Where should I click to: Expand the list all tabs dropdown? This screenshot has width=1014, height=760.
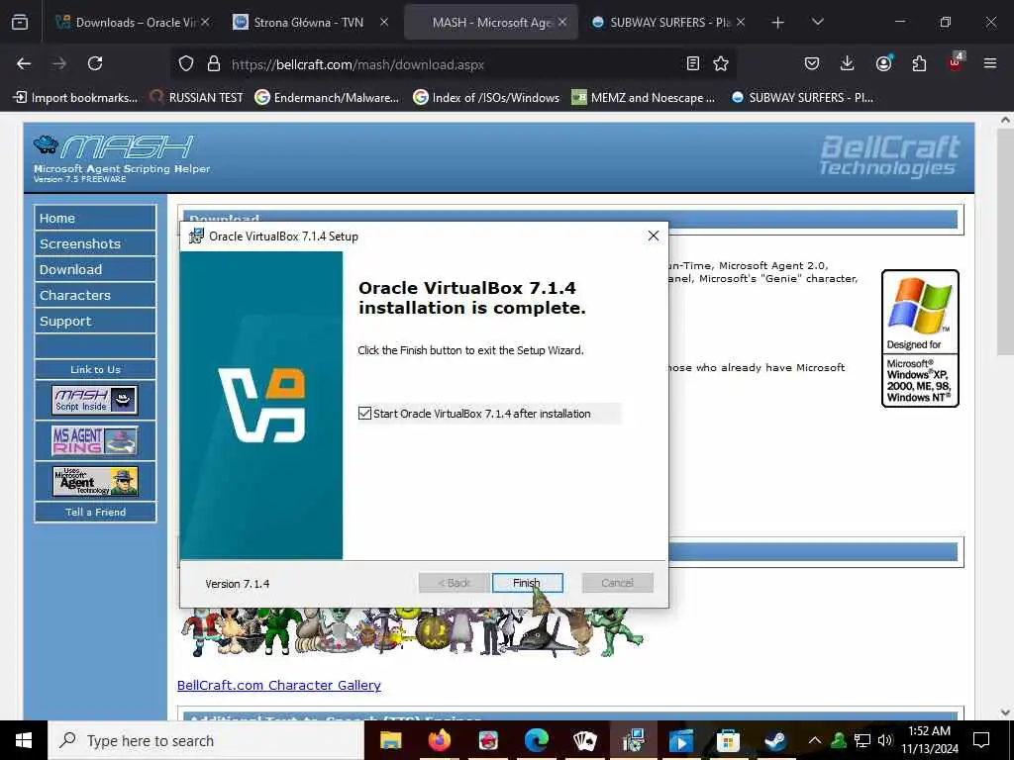[x=817, y=22]
